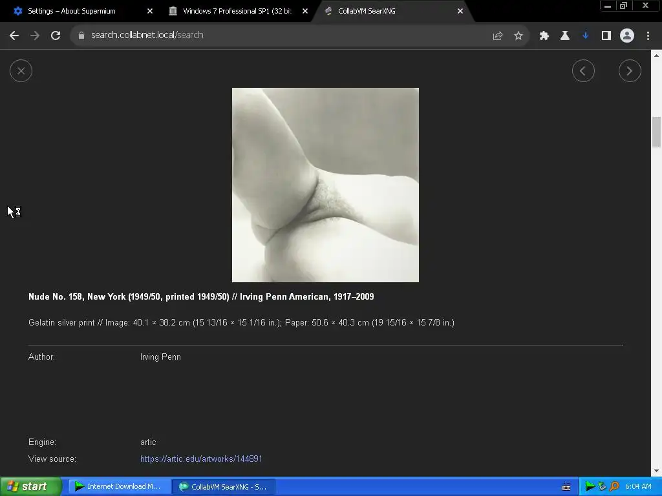Click the green IDM tray icon
Viewport: 662px width, 496px height.
[590, 487]
